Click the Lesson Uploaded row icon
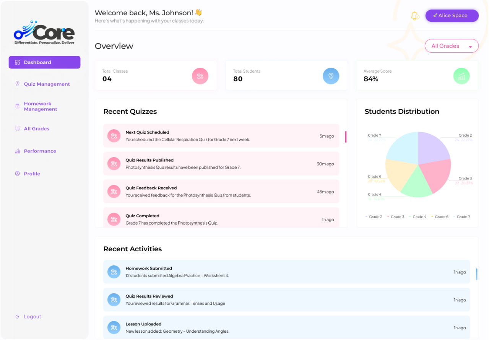The height and width of the screenshot is (340, 497). click(114, 328)
